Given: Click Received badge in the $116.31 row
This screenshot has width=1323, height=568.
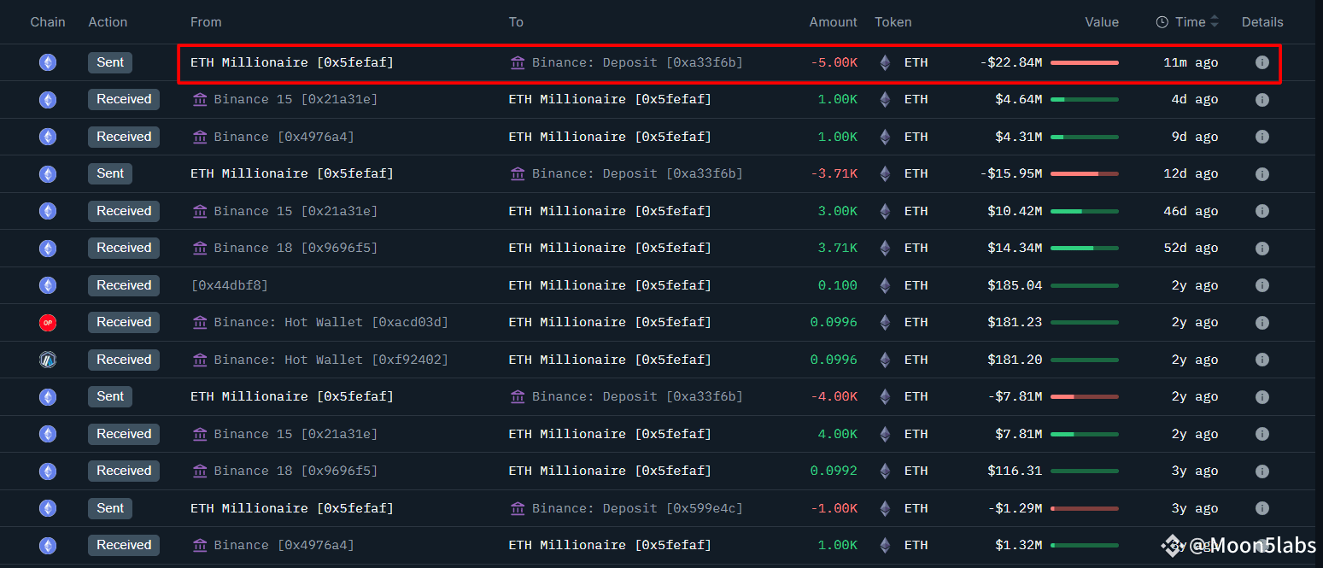Looking at the screenshot, I should [x=124, y=471].
